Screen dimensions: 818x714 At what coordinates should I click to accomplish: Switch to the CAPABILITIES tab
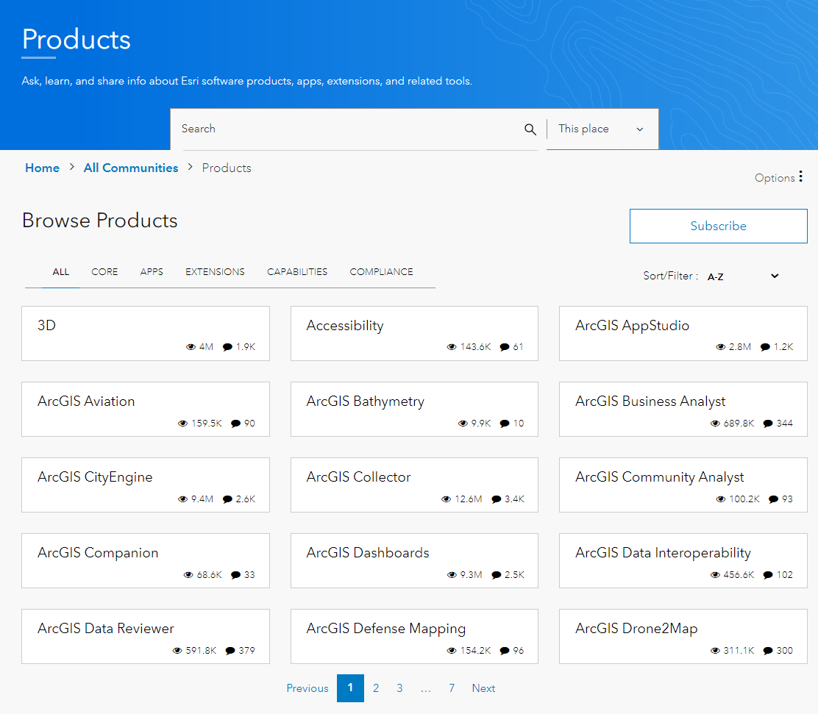pyautogui.click(x=297, y=272)
